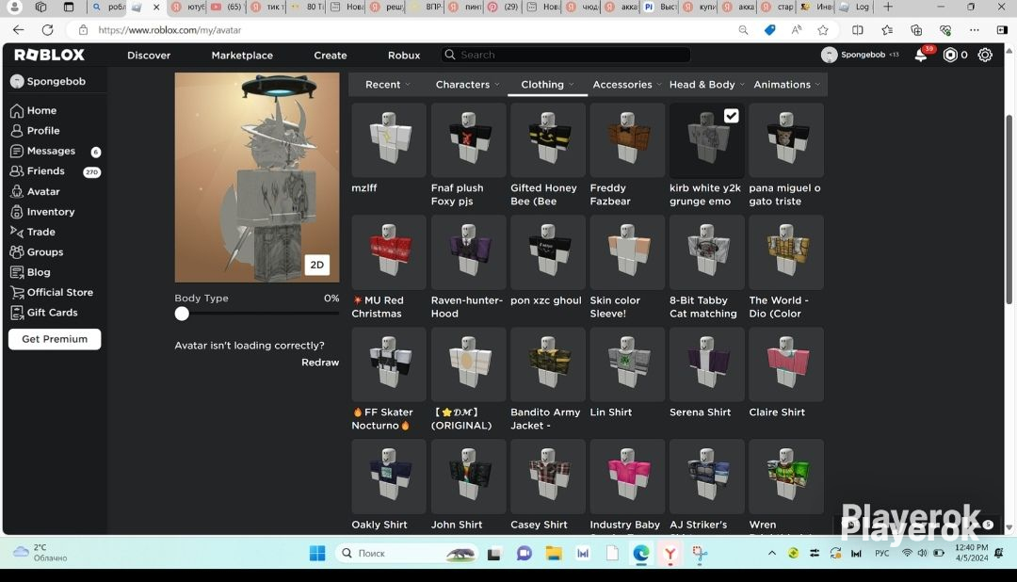Viewport: 1017px width, 582px height.
Task: Equip the Gifted Honey Bee thumbnail
Action: tap(547, 140)
